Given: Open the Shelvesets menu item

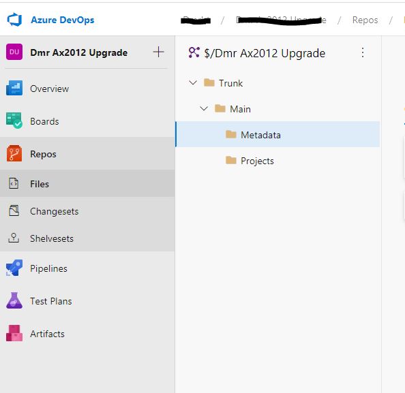Looking at the screenshot, I should pyautogui.click(x=87, y=238).
